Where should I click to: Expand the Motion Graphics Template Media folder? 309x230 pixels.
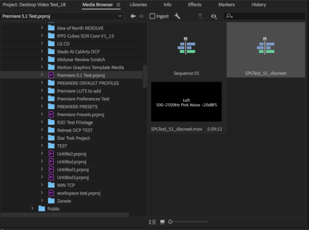42,67
